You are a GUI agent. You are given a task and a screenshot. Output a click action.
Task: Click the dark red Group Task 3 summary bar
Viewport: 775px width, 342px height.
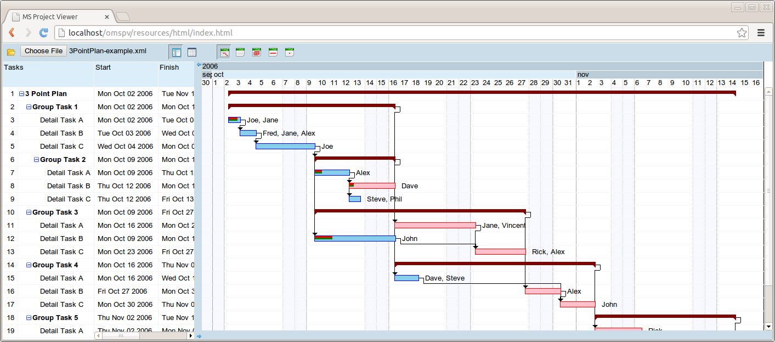click(420, 211)
